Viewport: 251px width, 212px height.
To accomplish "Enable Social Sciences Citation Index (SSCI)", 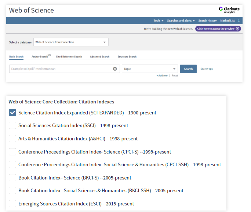I will click(12, 125).
